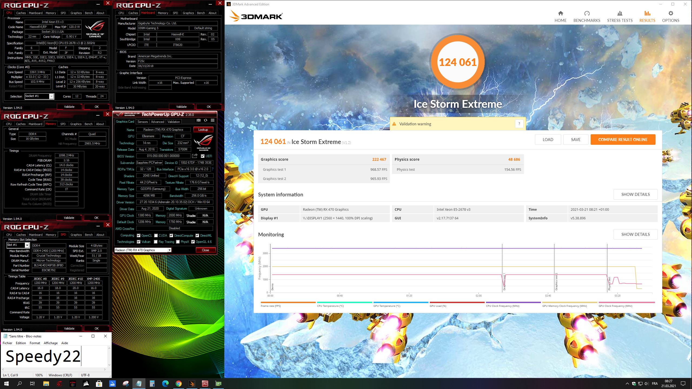692x389 pixels.
Task: Open Google Chrome from taskbar
Action: coord(178,383)
